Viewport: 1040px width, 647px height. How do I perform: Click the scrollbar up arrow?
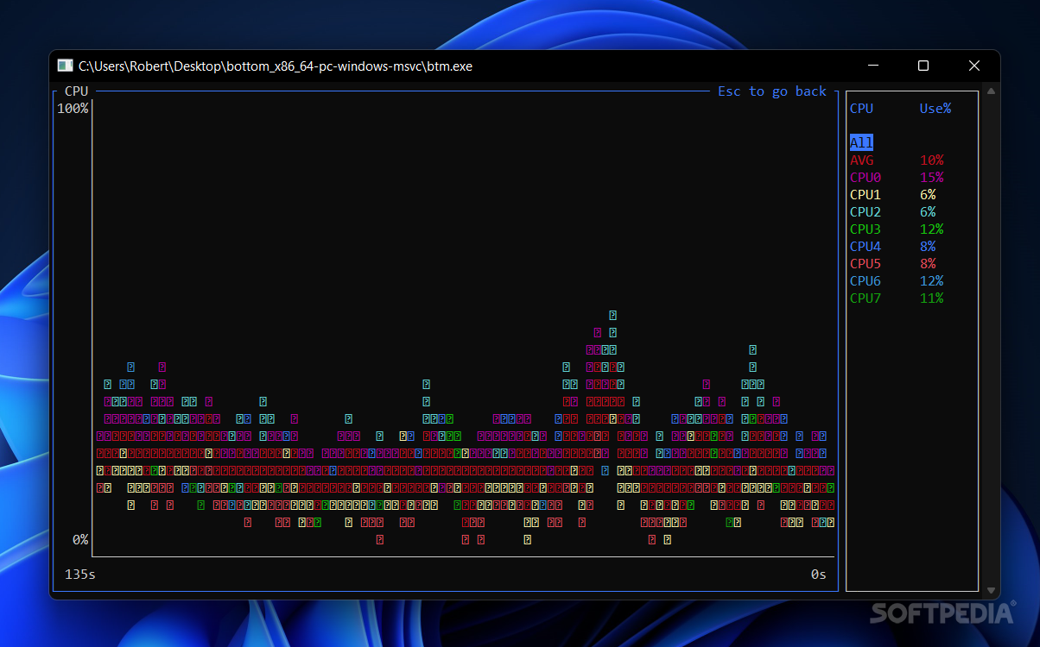coord(992,91)
